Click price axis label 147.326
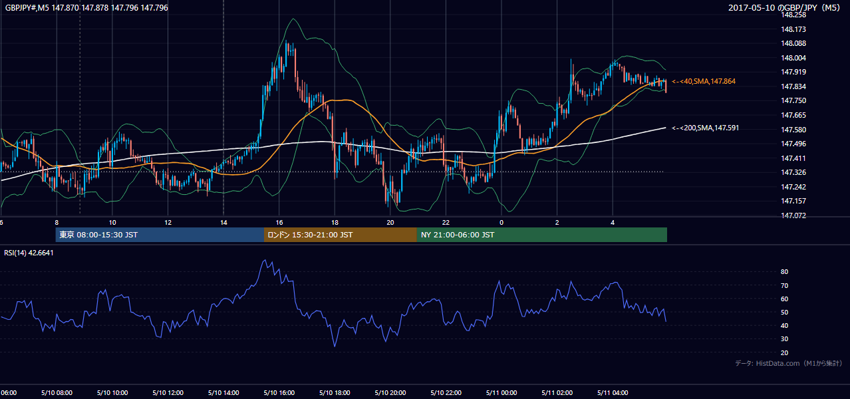 tap(795, 172)
